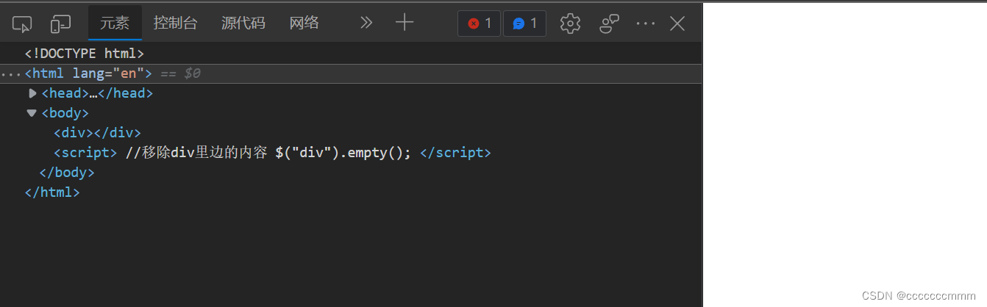Image resolution: width=987 pixels, height=307 pixels.
Task: Select the empty <div></div> node
Action: 96,133
